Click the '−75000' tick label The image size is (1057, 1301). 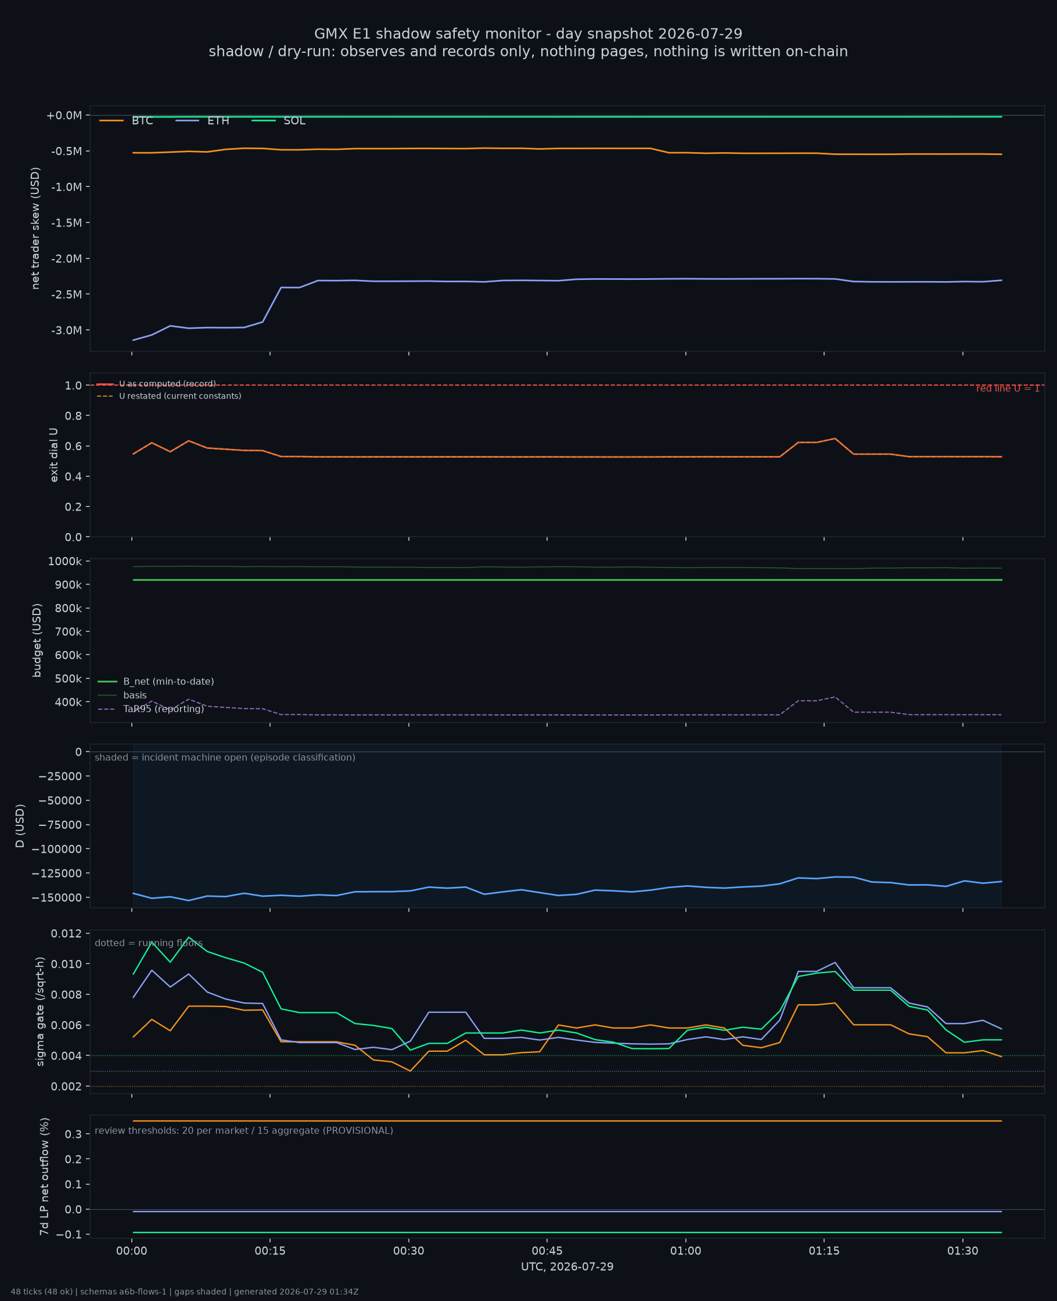(60, 825)
